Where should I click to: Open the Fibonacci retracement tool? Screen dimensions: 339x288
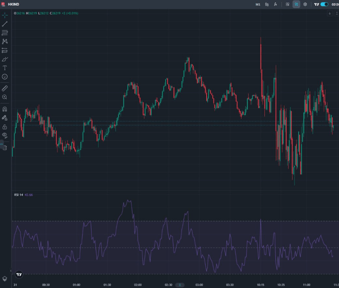pos(5,33)
